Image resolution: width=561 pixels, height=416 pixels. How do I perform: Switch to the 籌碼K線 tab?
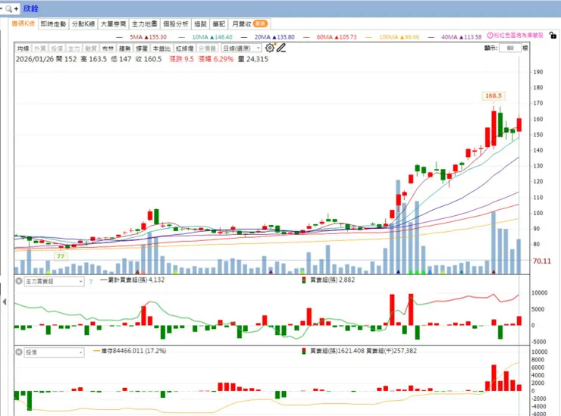(24, 23)
